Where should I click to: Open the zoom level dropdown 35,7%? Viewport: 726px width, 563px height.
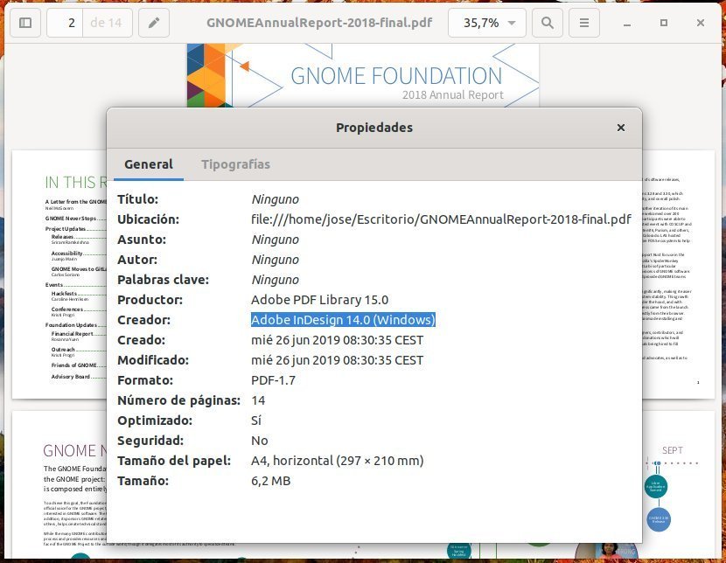(487, 23)
